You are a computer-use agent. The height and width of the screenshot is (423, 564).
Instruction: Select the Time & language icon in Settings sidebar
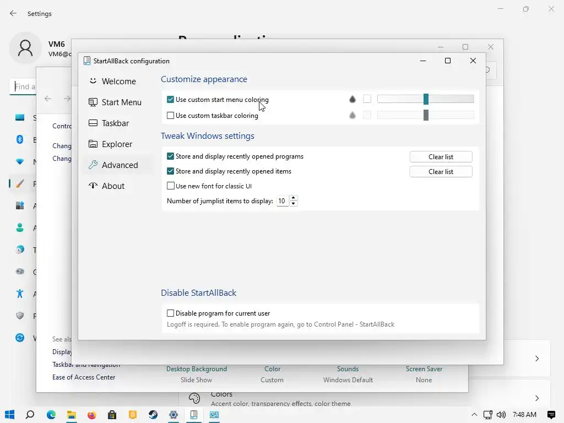20,250
